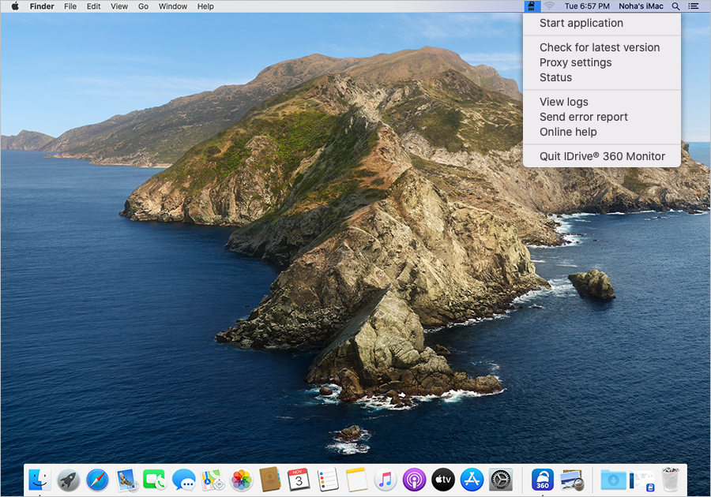Open System Preferences from the Dock
The height and width of the screenshot is (497, 711).
pos(501,479)
